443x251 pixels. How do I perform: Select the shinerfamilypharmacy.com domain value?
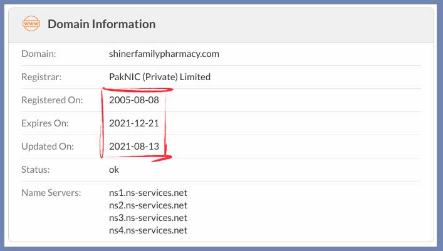click(x=164, y=54)
